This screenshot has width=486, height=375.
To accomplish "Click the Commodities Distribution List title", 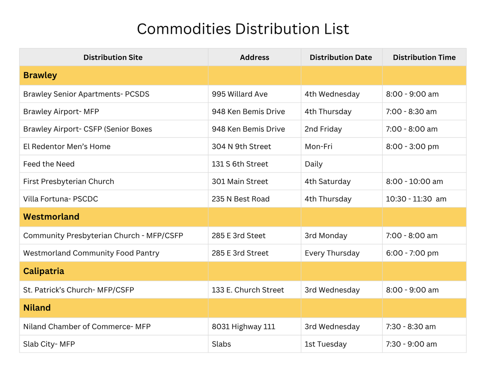I will (243, 29).
